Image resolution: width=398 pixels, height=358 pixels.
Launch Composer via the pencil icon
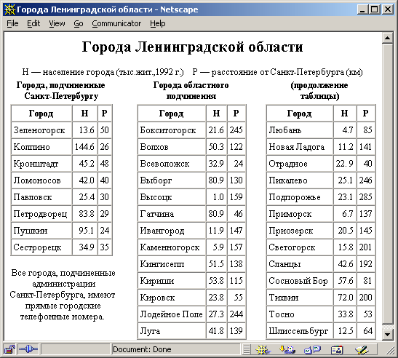362,349
